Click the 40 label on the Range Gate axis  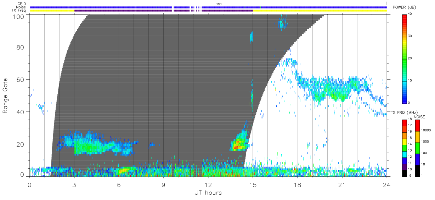coord(21,112)
